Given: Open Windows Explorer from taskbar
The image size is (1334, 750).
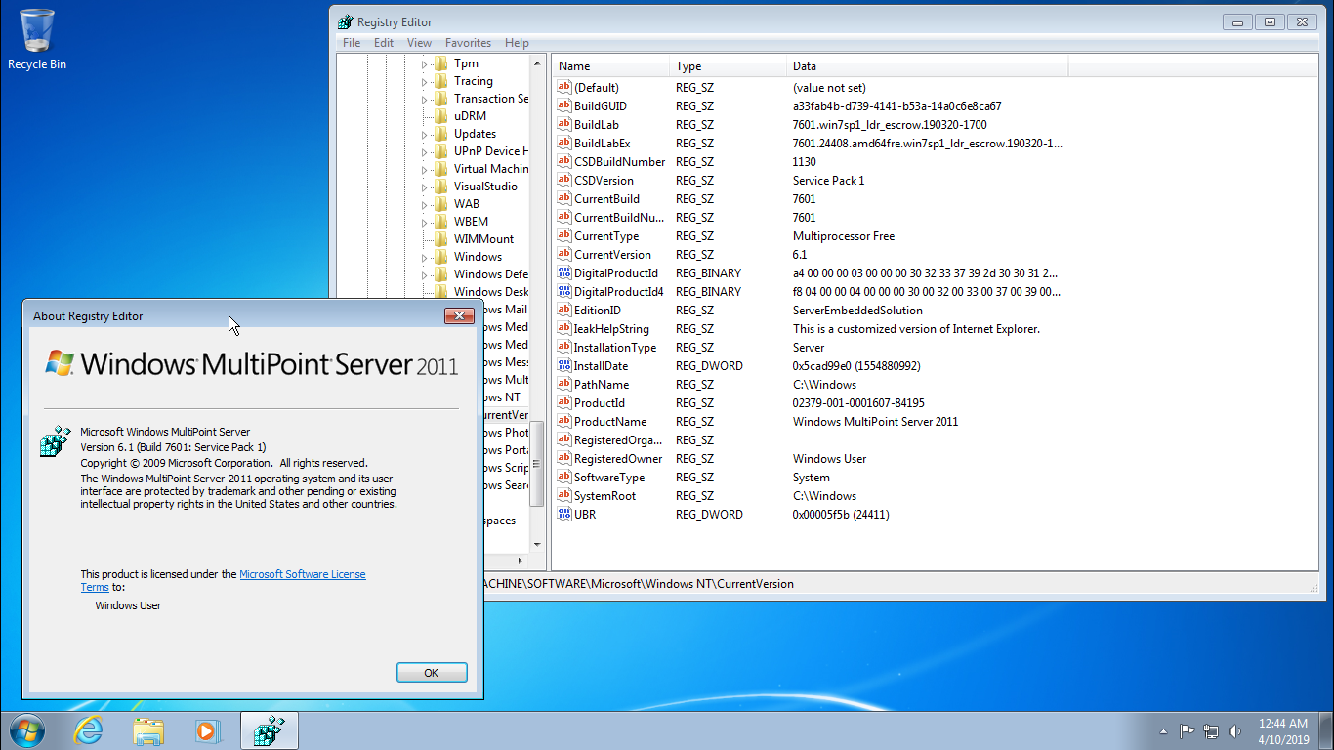Looking at the screenshot, I should point(148,729).
